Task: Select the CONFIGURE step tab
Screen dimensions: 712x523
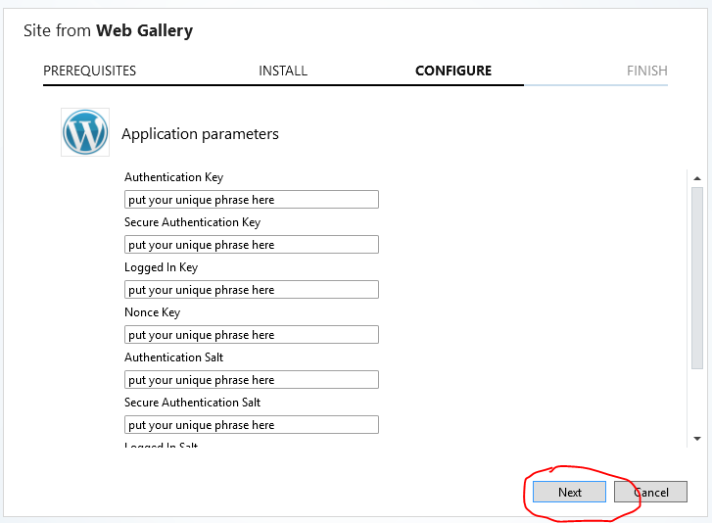Action: click(453, 71)
